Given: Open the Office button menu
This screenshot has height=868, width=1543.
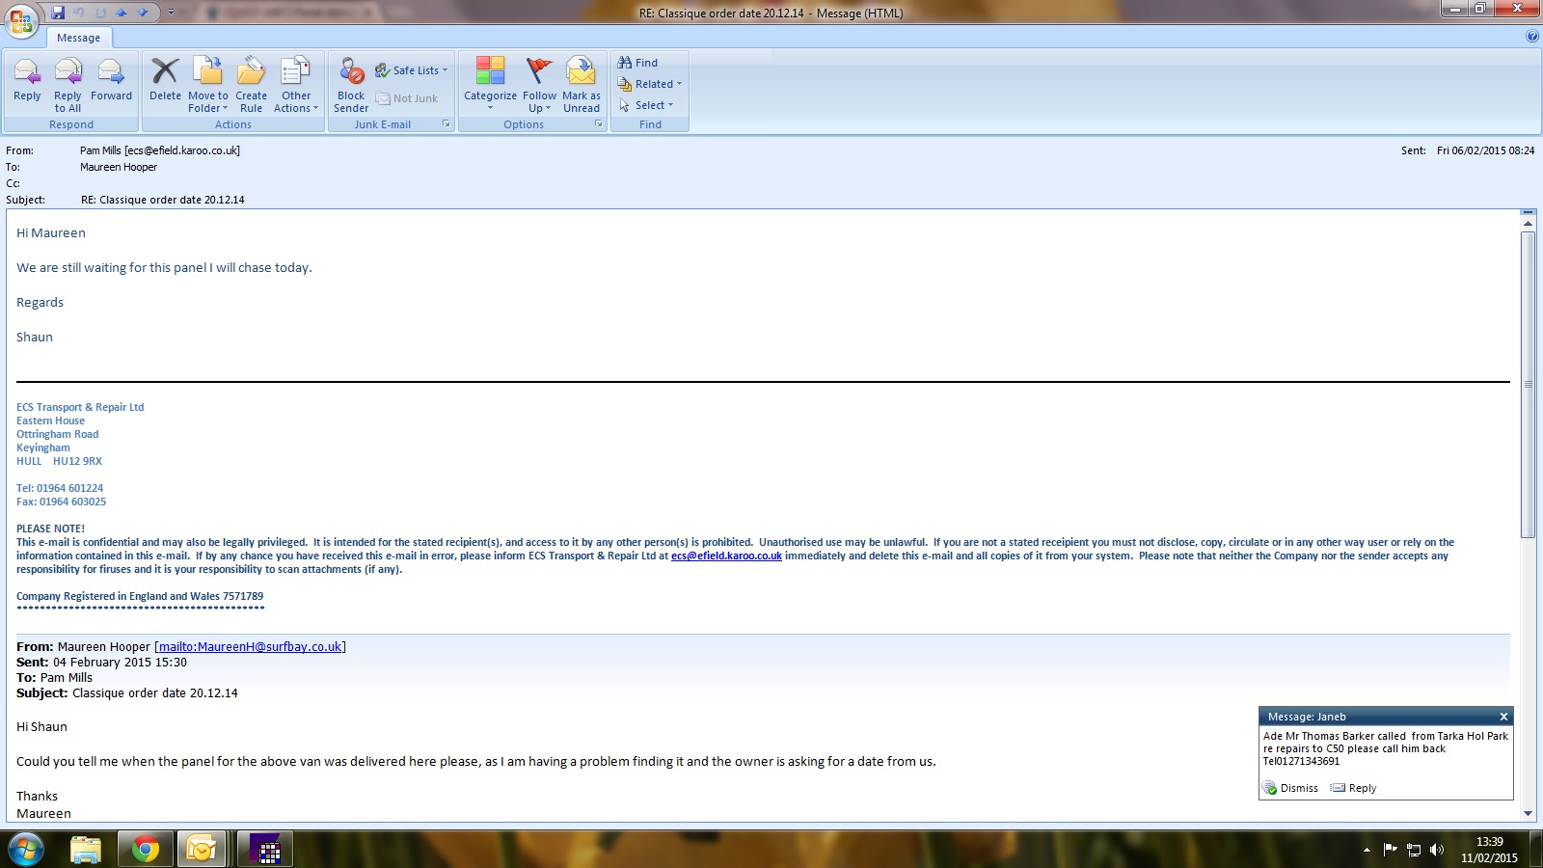Looking at the screenshot, I should pyautogui.click(x=21, y=20).
